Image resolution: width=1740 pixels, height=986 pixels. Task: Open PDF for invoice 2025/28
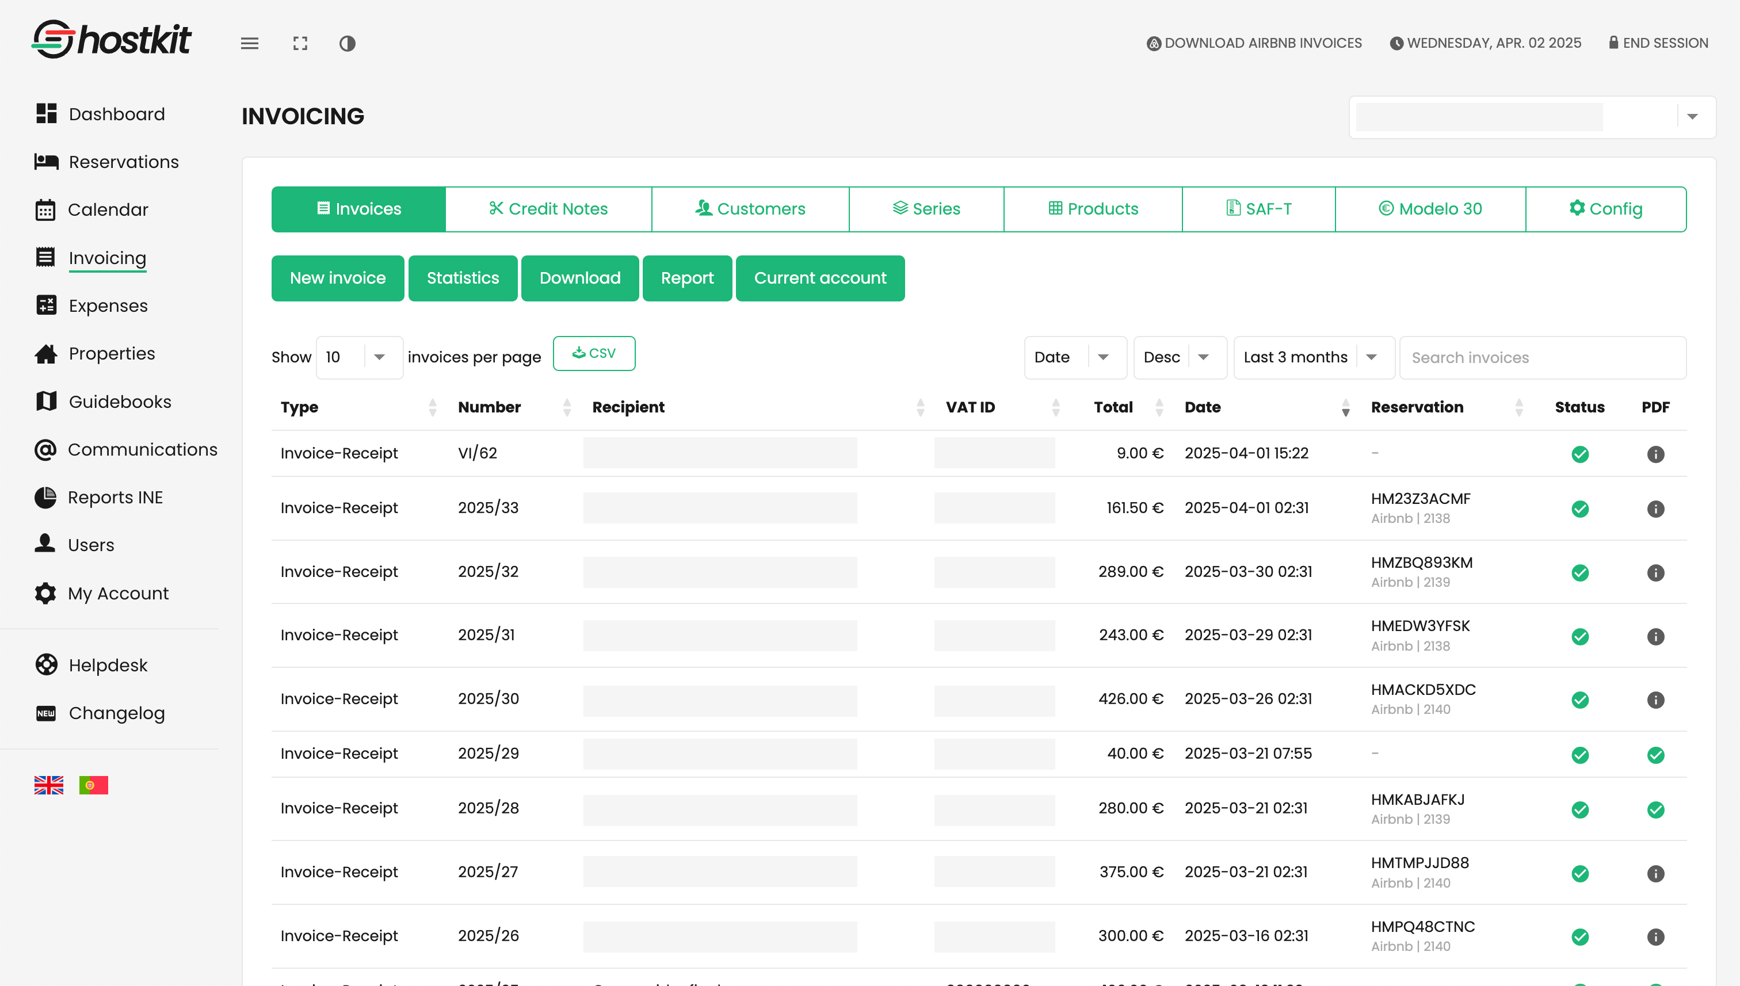(x=1655, y=810)
